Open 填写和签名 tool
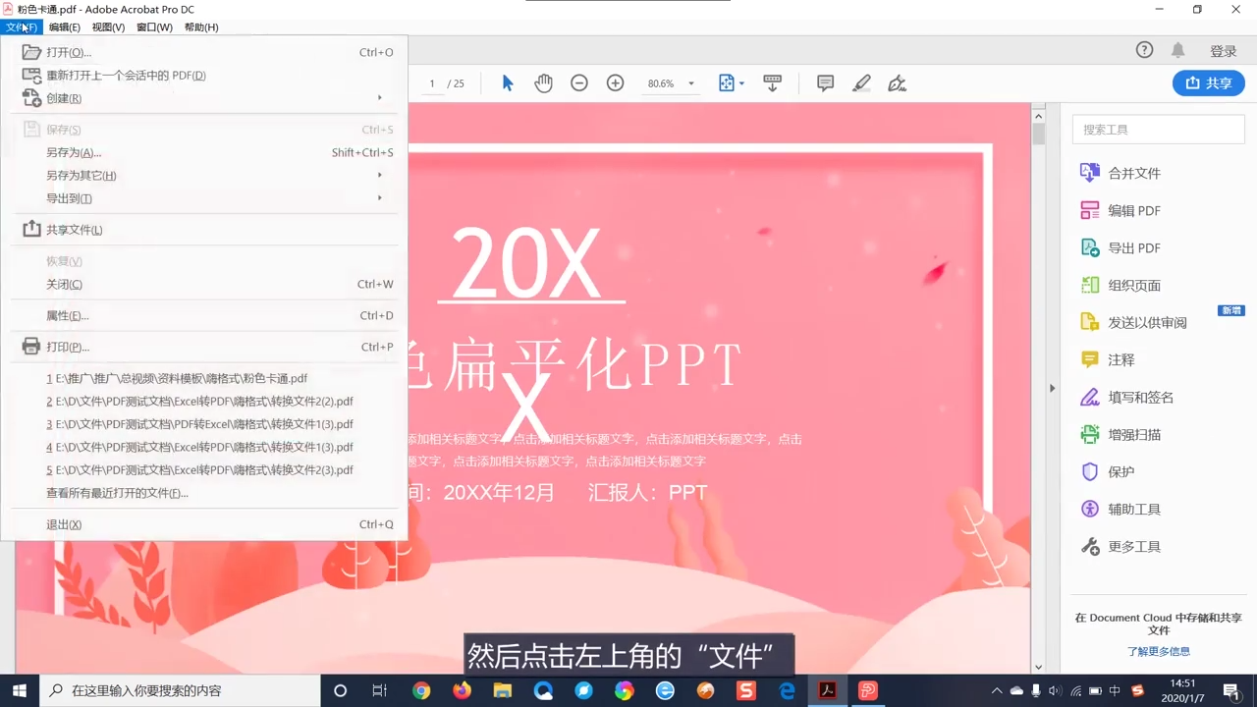The width and height of the screenshot is (1257, 707). 1126,397
